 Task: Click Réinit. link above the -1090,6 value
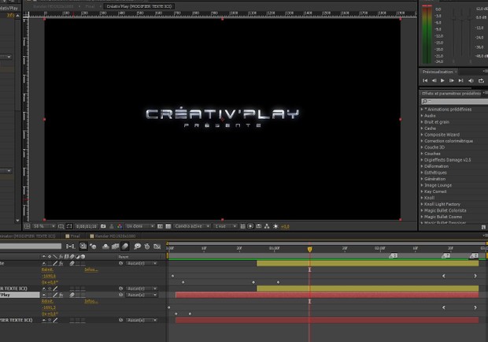[47, 270]
